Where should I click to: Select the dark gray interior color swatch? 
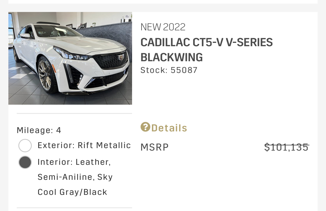pyautogui.click(x=25, y=162)
